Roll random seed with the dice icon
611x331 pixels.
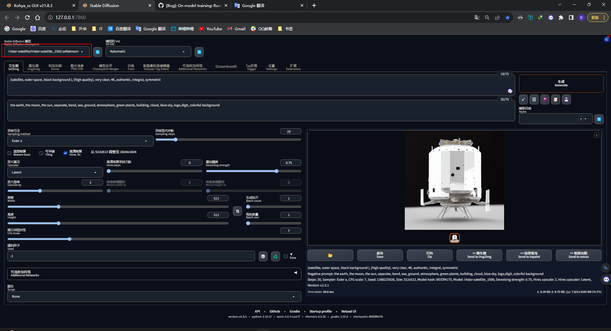point(263,256)
